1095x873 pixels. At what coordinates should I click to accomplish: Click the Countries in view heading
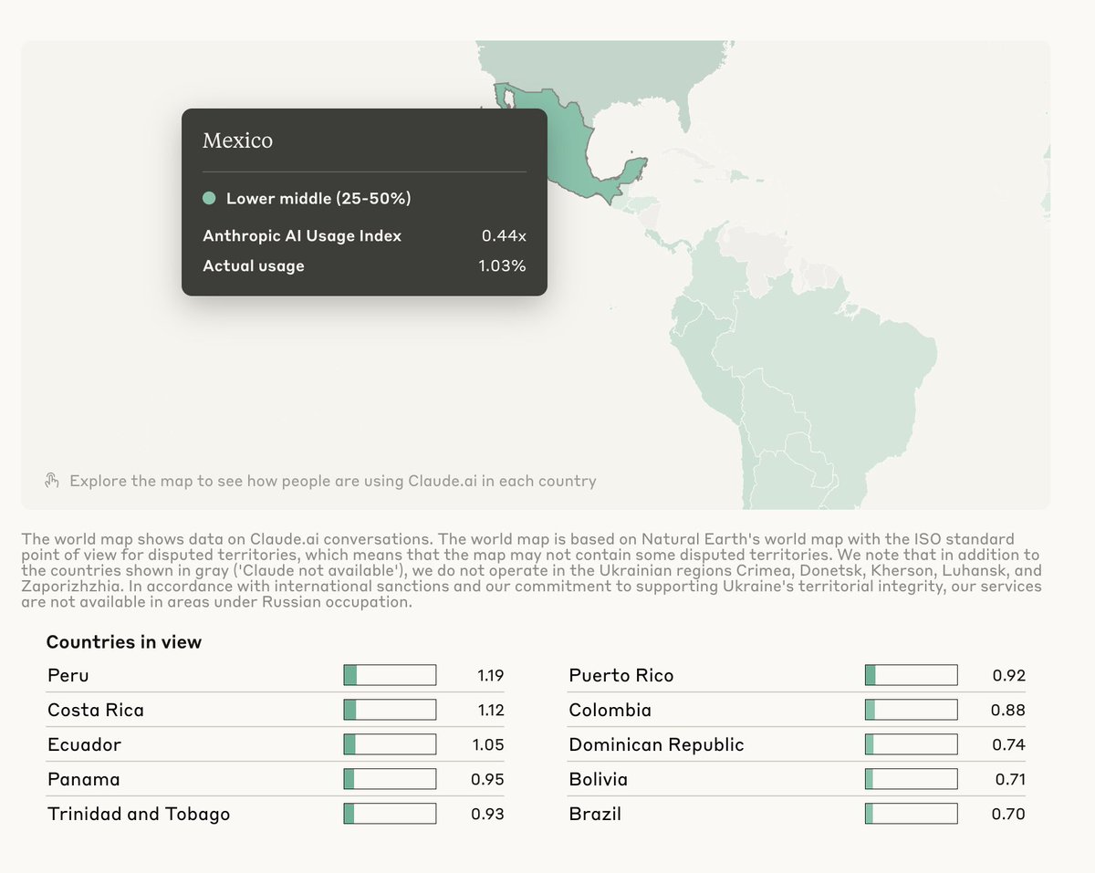point(124,642)
